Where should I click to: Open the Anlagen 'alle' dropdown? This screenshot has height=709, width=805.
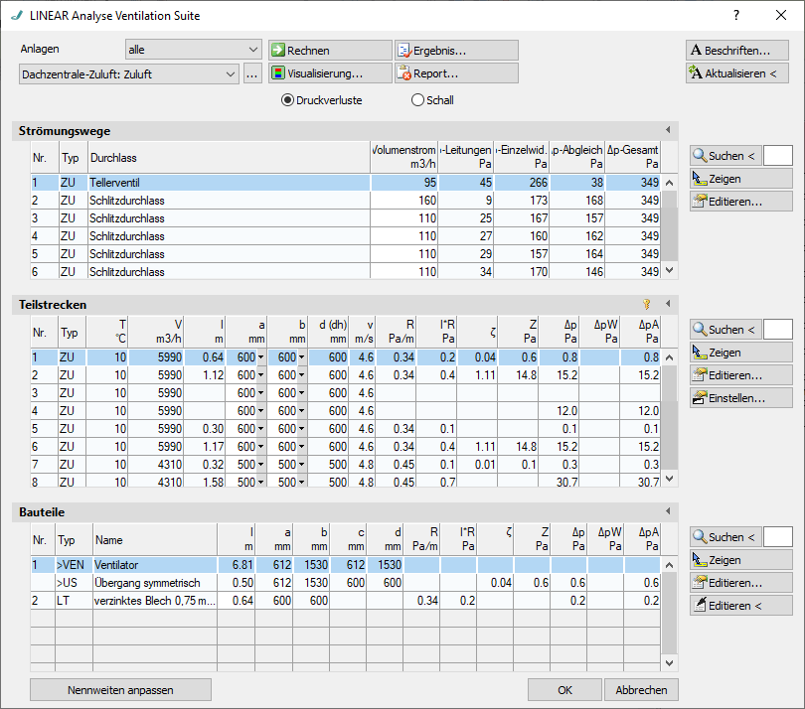194,50
